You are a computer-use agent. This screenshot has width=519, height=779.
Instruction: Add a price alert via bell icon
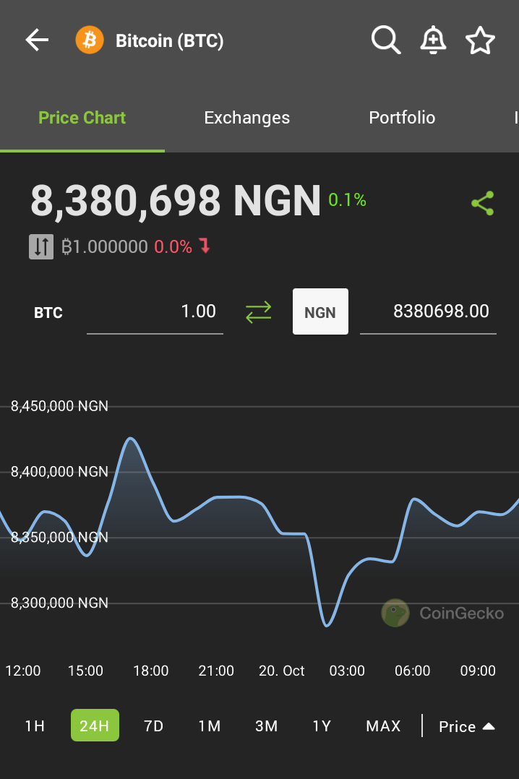click(x=433, y=40)
